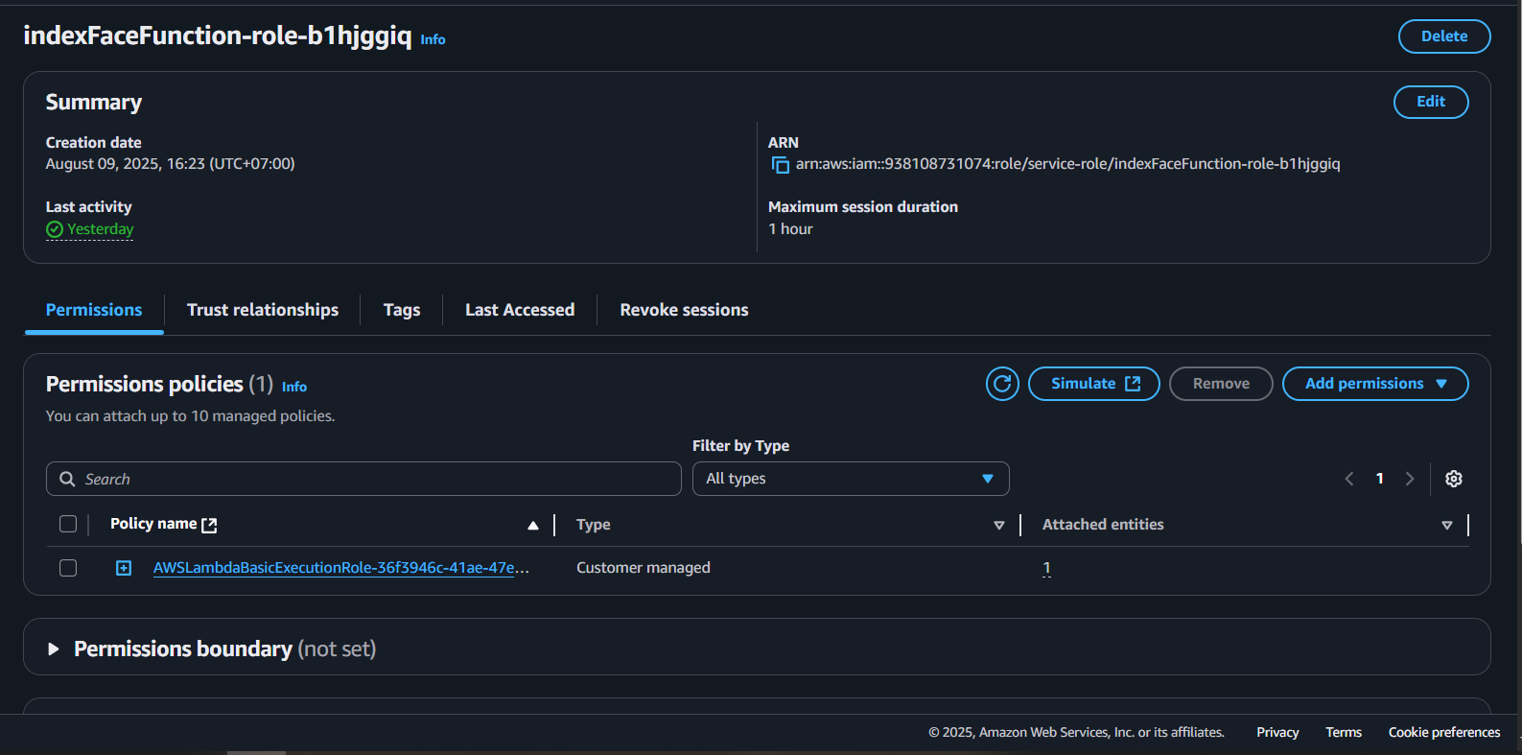Switch to the Last Accessed tab
Viewport: 1522px width, 755px height.
point(520,310)
